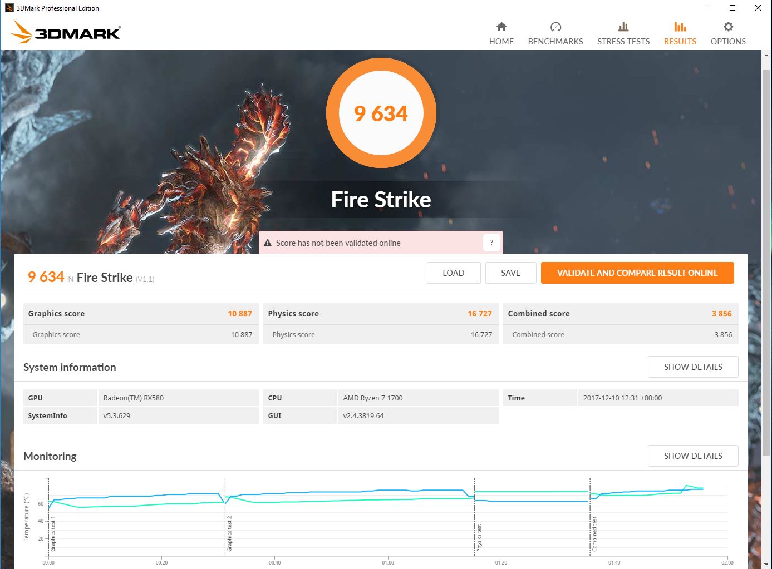Click the Temperature (°C) axis label
This screenshot has width=772, height=569.
pos(26,517)
